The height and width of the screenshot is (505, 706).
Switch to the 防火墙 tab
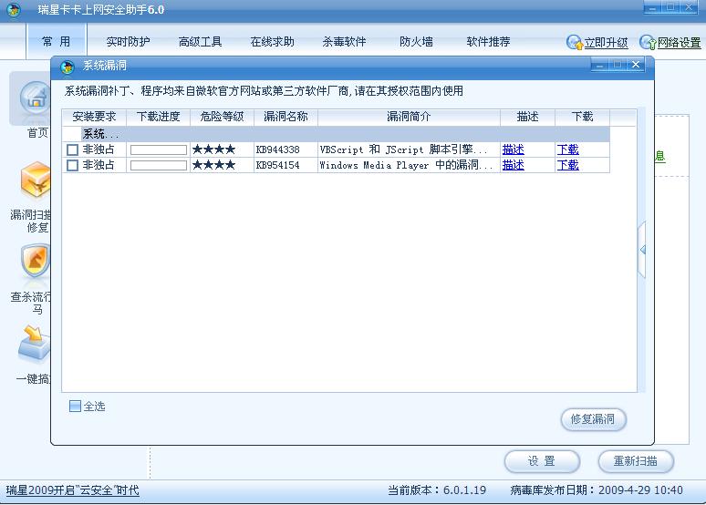tap(416, 42)
